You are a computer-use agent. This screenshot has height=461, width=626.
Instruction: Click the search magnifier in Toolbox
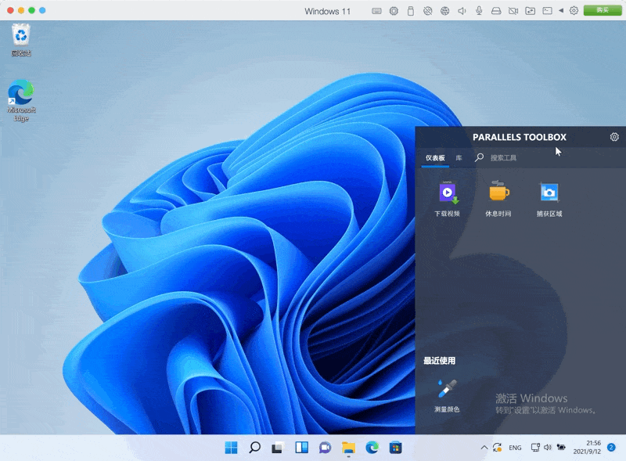pos(479,157)
